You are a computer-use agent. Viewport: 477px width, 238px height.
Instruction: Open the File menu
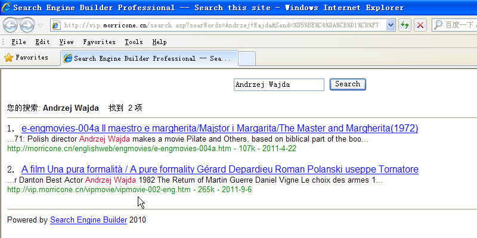coord(18,42)
